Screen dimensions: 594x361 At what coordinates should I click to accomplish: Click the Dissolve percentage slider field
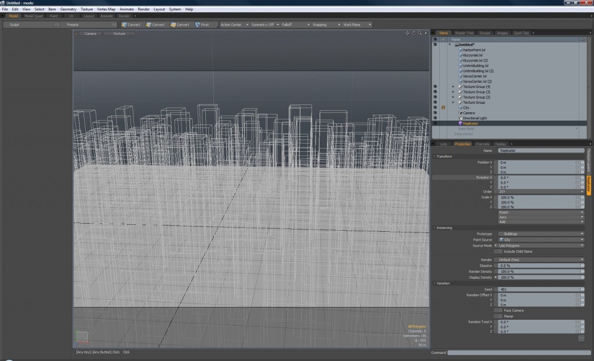(x=537, y=265)
